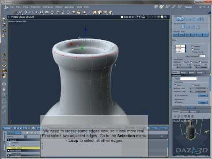
Task: Select the Relative move radio button
Action: (x=192, y=49)
